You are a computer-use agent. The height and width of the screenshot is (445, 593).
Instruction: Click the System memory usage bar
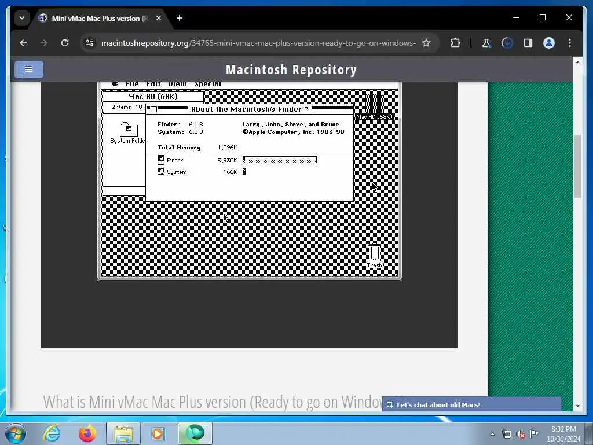(244, 172)
